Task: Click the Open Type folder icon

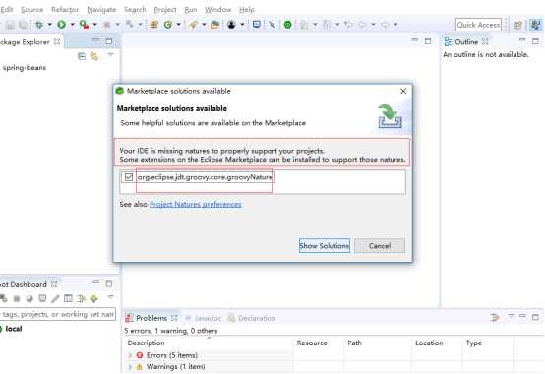Action: 215,25
